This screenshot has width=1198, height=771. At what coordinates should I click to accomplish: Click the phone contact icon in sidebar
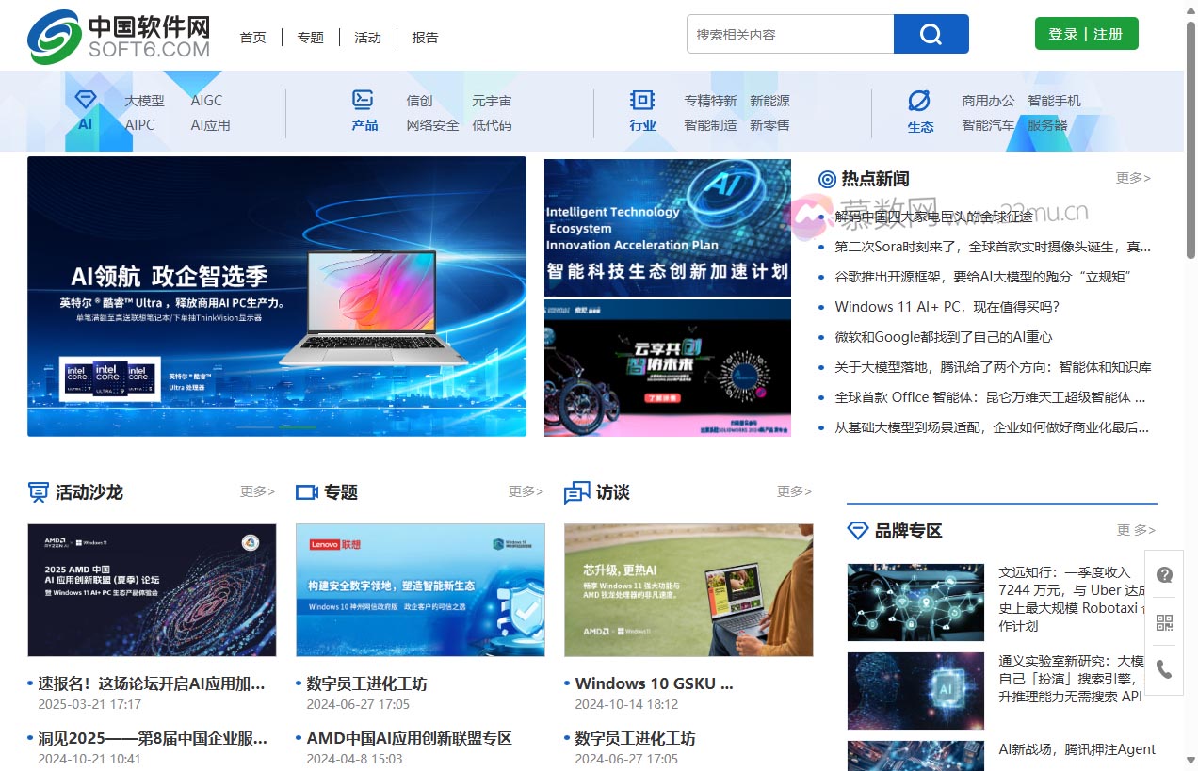coord(1165,669)
